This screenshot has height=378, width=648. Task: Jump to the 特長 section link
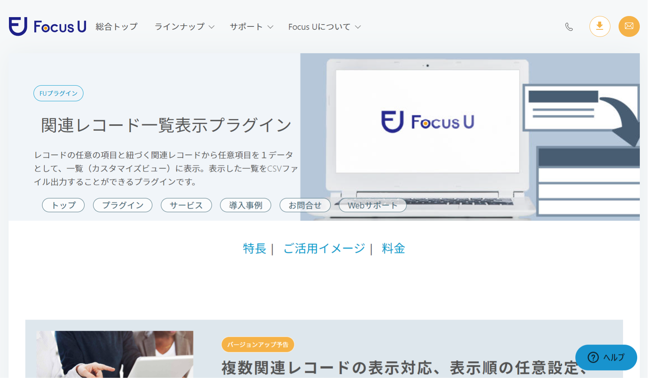point(255,248)
